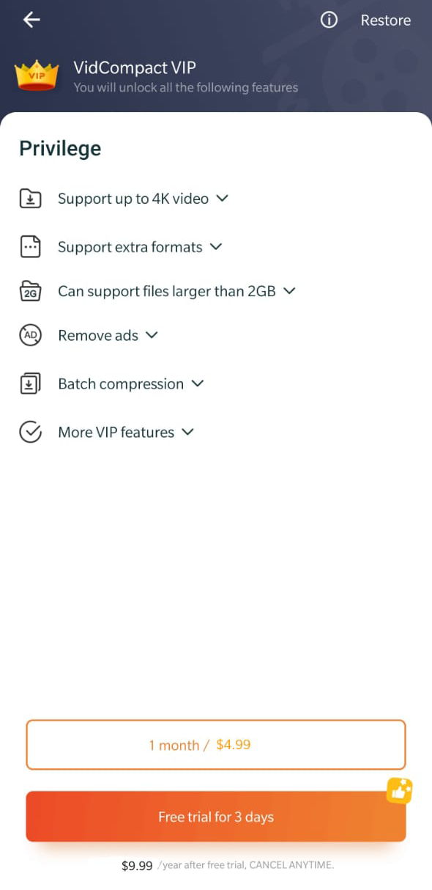Tap the 2G folder icon
The image size is (432, 890).
click(x=30, y=291)
